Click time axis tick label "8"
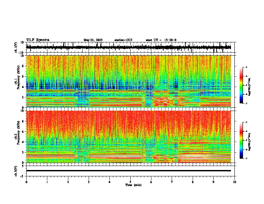 [x=193, y=182]
